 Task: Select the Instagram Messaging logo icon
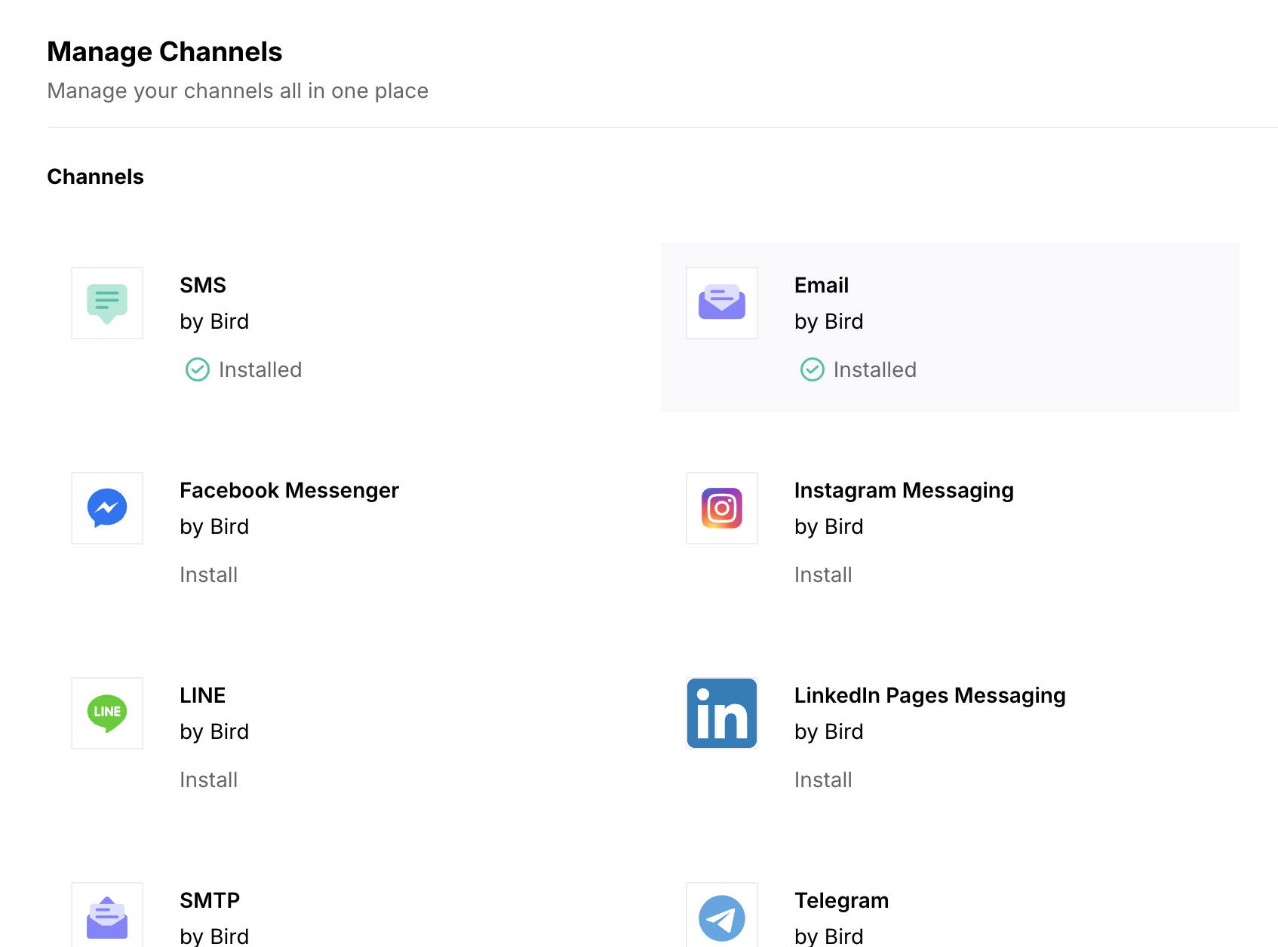(x=722, y=508)
